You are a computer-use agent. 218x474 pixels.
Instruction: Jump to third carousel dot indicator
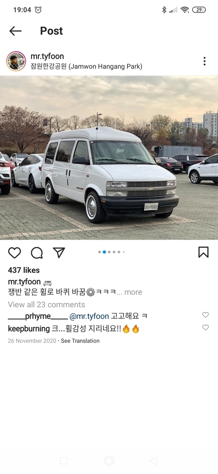click(109, 252)
